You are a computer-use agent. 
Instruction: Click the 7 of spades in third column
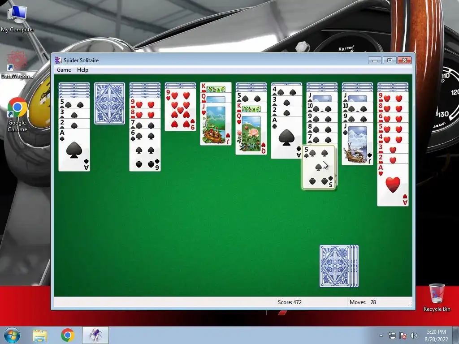(x=145, y=124)
